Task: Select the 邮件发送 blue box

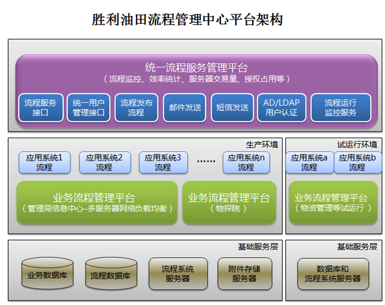Action: pos(184,108)
